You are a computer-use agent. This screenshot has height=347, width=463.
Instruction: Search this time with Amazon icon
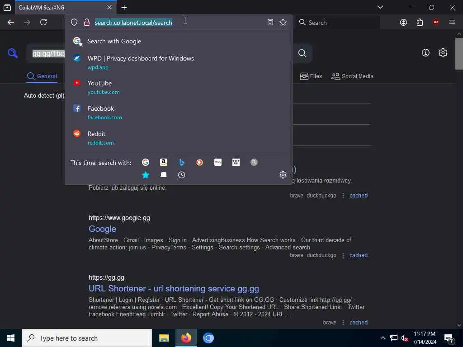point(164,162)
